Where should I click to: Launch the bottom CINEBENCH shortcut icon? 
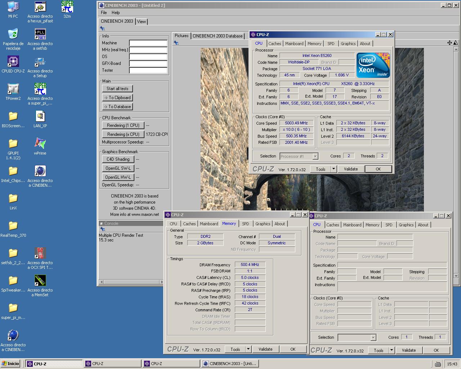pyautogui.click(x=13, y=335)
